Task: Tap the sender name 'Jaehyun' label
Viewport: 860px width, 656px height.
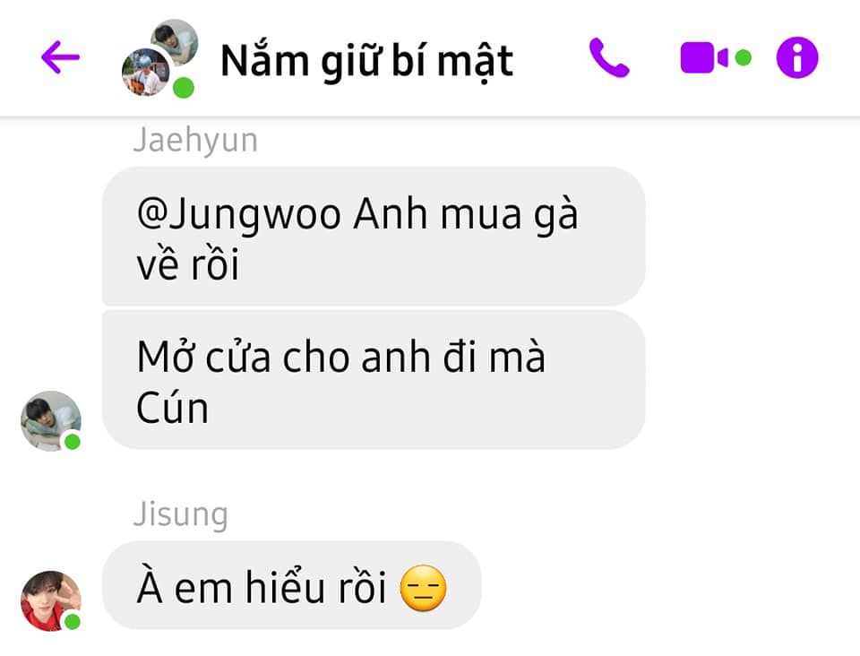Action: click(195, 140)
